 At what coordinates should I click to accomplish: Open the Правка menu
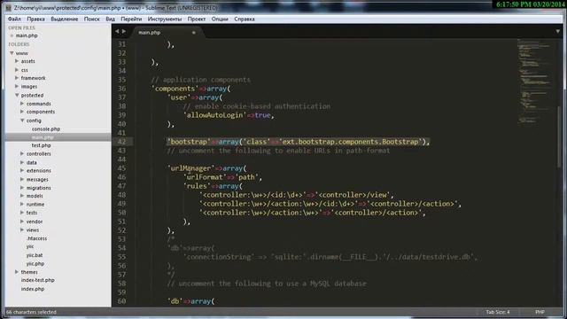(35, 19)
